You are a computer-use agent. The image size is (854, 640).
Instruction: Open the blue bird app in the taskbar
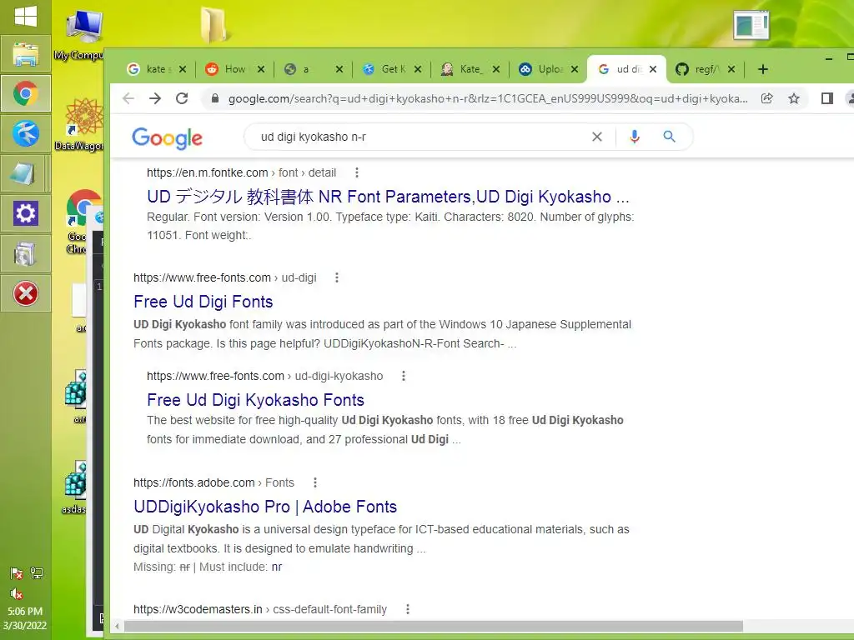(x=26, y=133)
